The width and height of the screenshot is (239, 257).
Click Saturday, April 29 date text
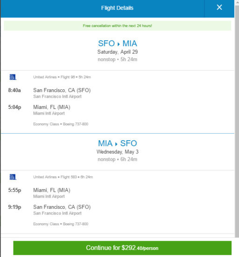(x=118, y=52)
